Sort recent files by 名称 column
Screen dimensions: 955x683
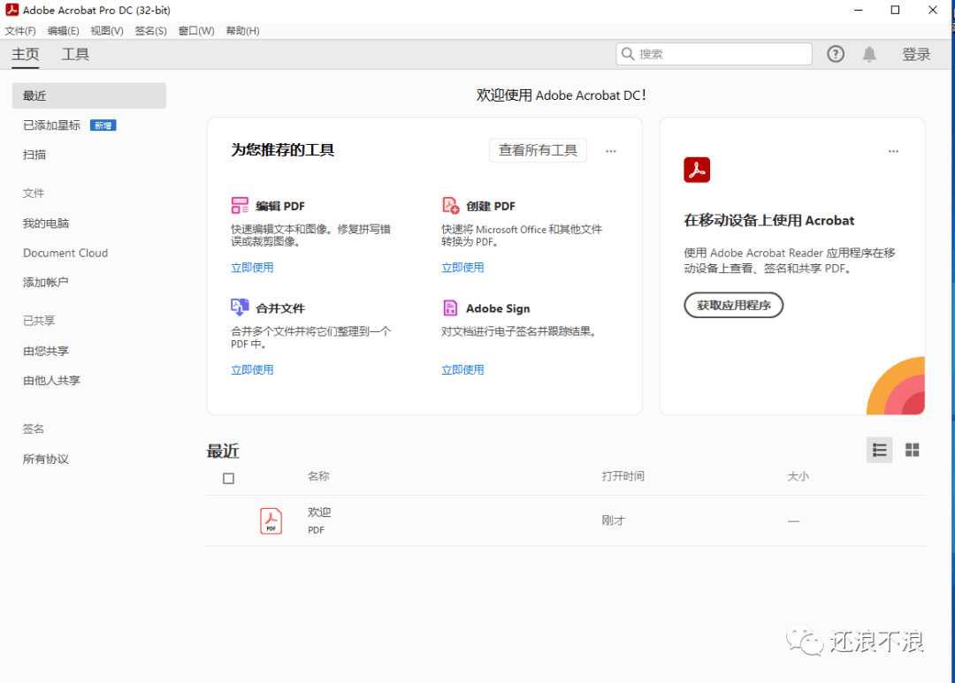click(318, 476)
